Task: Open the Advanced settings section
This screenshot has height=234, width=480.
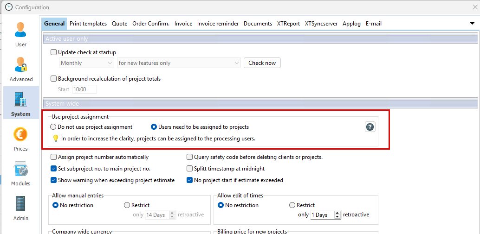Action: [x=21, y=69]
